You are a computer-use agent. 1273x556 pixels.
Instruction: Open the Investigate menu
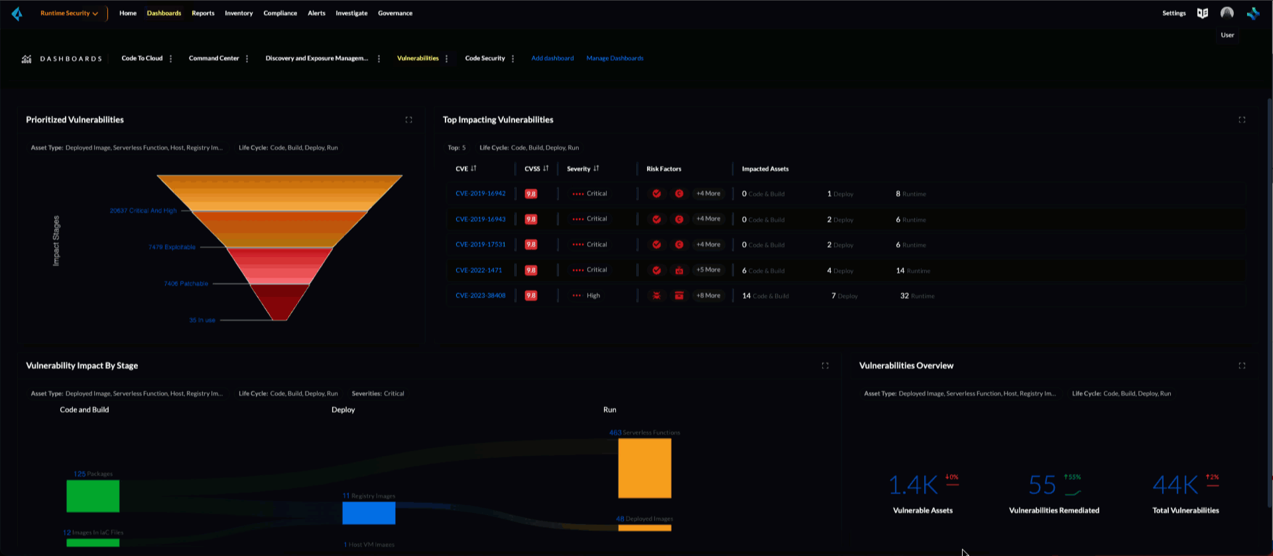(x=351, y=13)
